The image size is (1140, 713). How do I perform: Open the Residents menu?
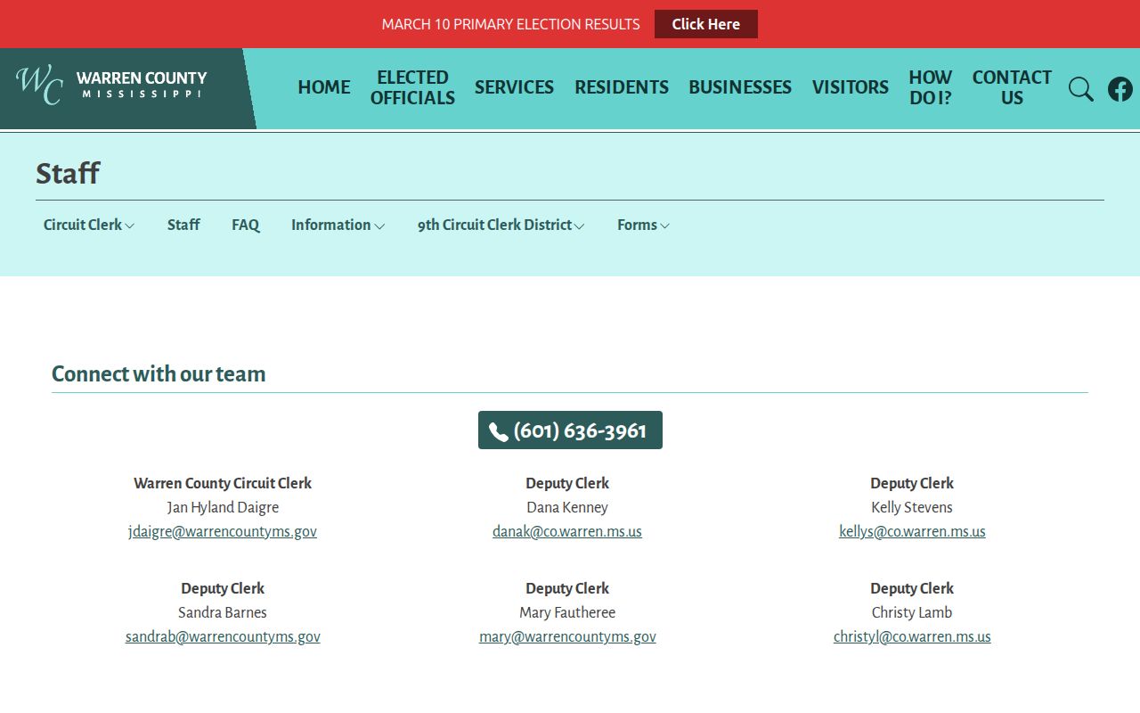(x=622, y=87)
